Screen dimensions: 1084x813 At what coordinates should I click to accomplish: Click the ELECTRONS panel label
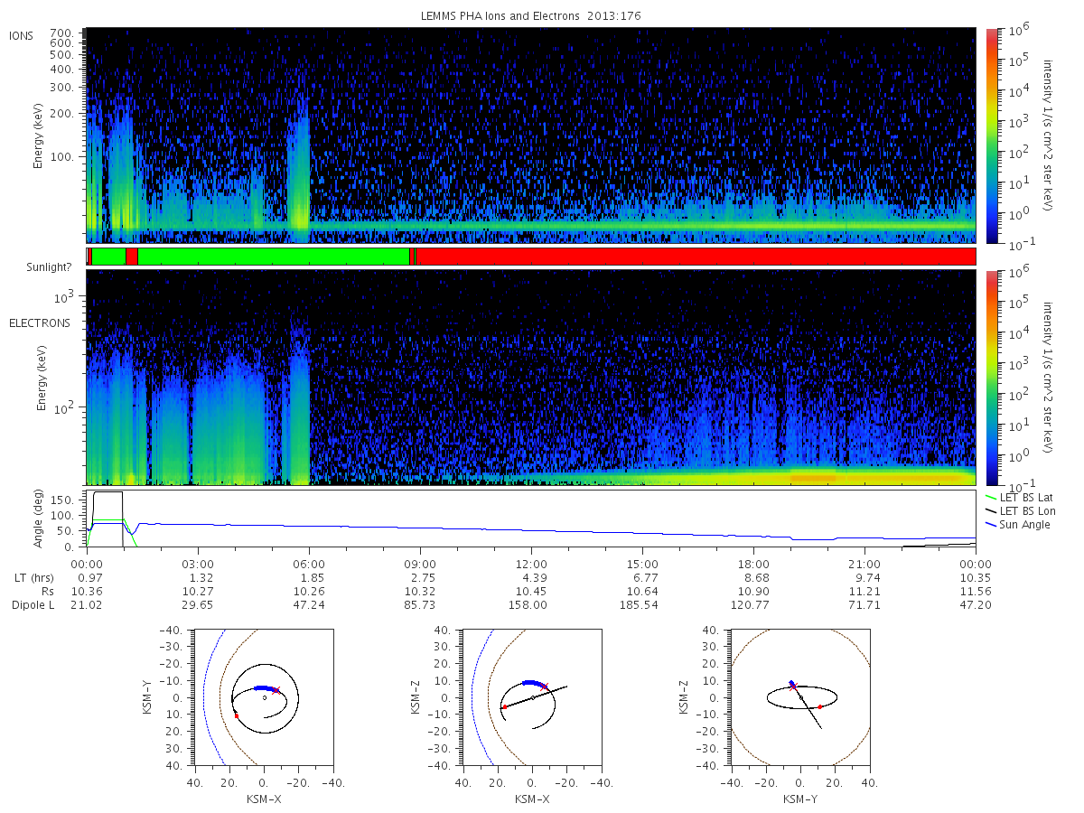[40, 323]
